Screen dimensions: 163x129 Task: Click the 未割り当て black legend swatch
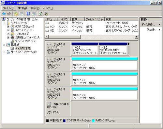point(48,121)
